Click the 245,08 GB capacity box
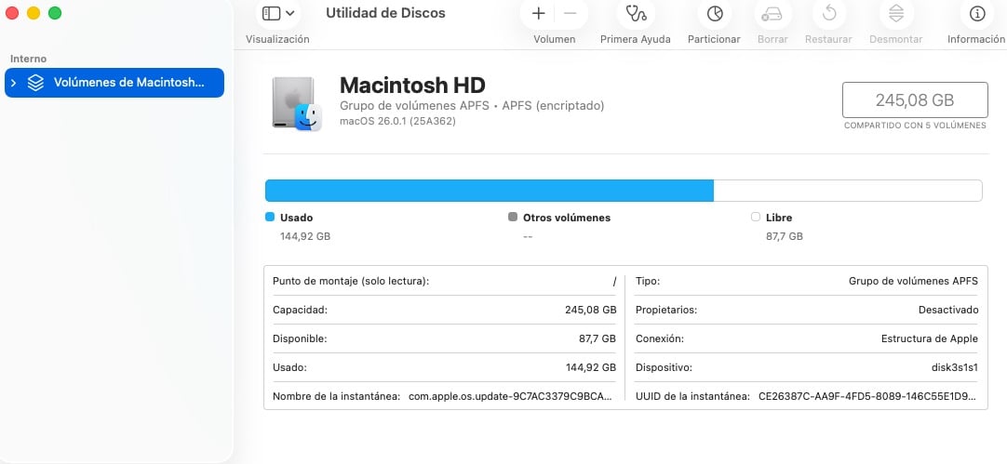Viewport: 1007px width, 464px height. 914,100
